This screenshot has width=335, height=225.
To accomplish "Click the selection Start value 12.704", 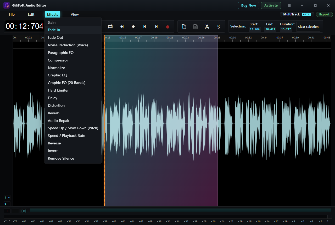I will [x=255, y=29].
